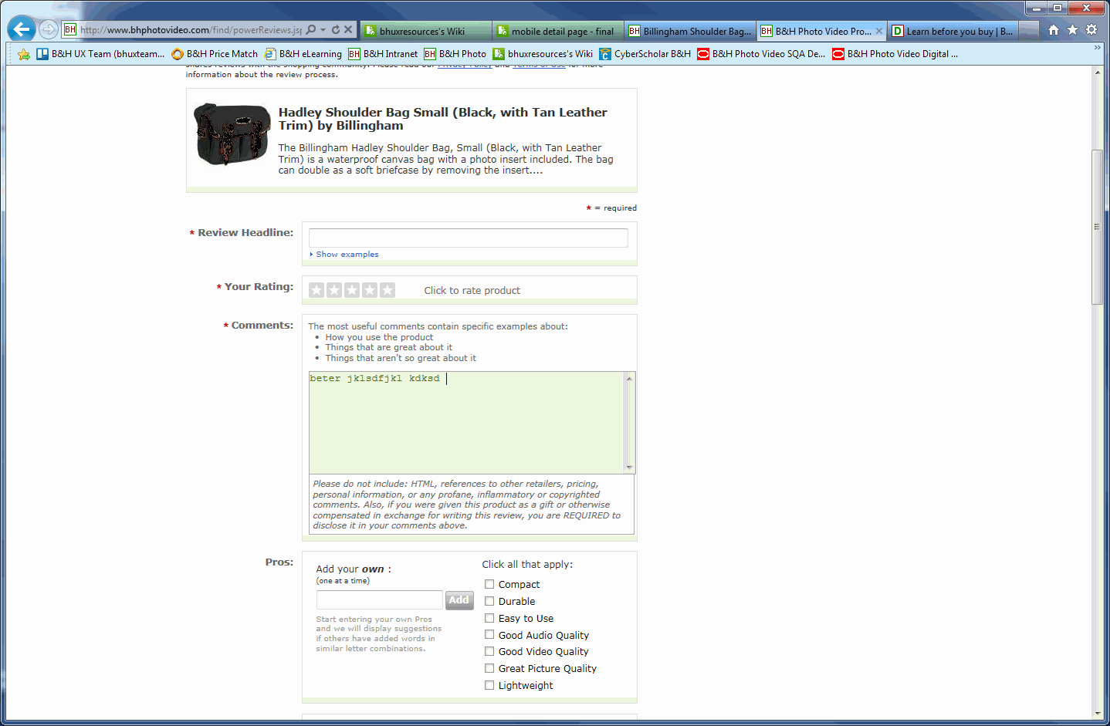Click page scrollbar up arrow
The height and width of the screenshot is (726, 1110).
(x=1098, y=72)
